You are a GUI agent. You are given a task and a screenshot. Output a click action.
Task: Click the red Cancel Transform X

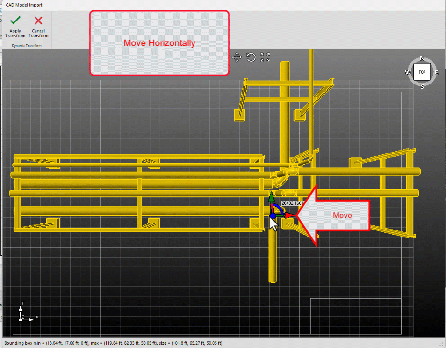tap(38, 21)
